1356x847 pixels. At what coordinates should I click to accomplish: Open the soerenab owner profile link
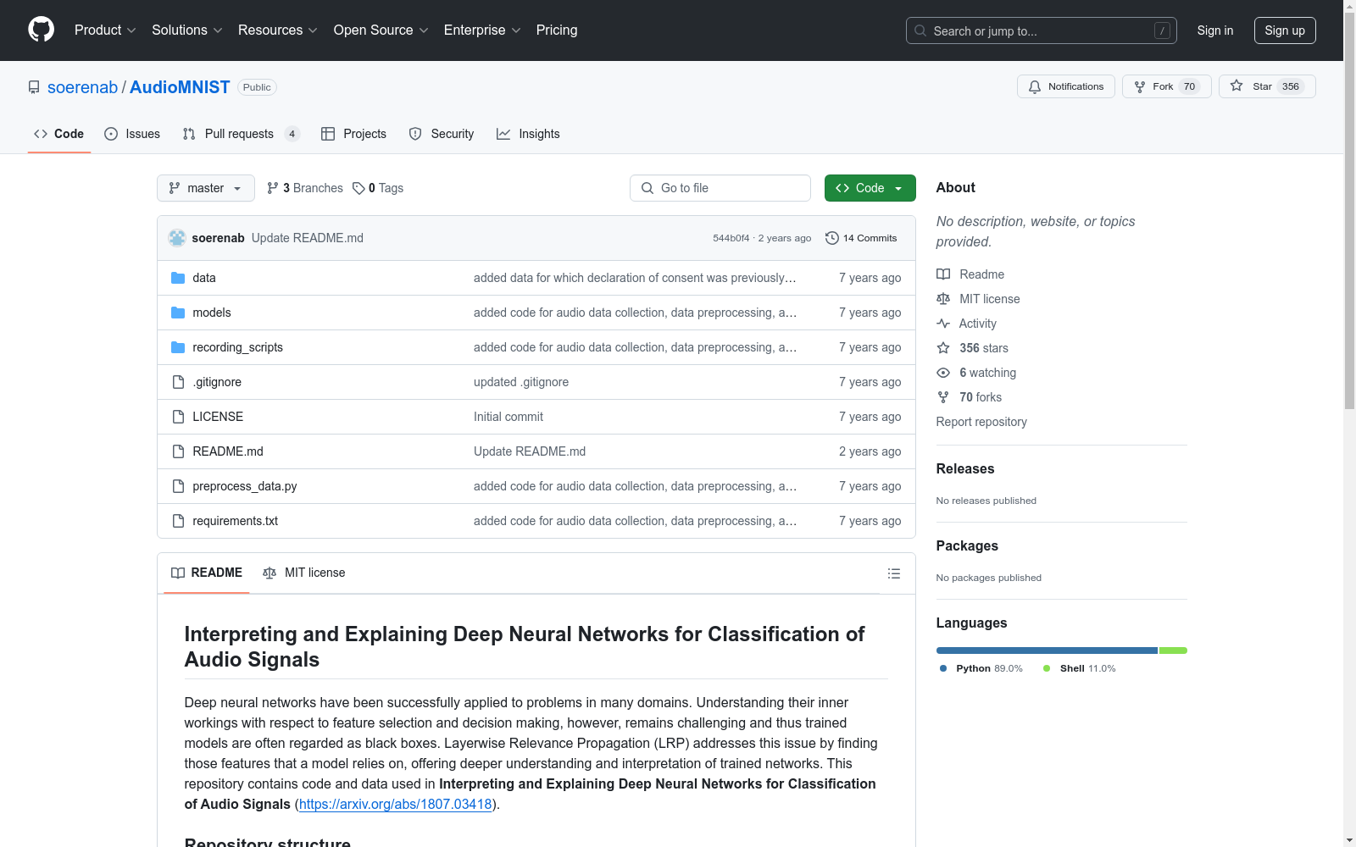tap(83, 87)
